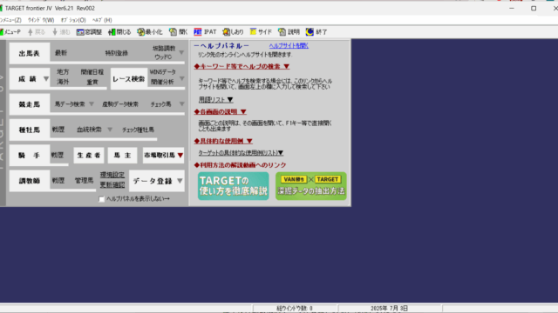Expand the データ登録 dropdown arrow

(180, 181)
